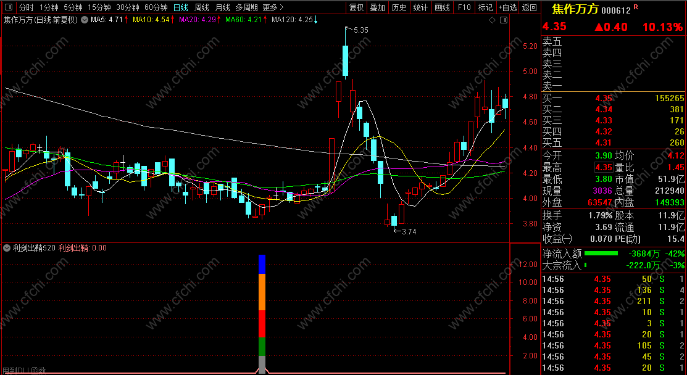The height and width of the screenshot is (375, 687).
Task: Click the 市值 value 51.9亿
Action: coord(671,179)
